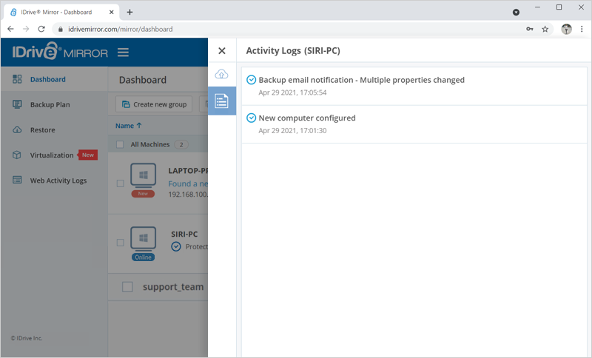Viewport: 592px width, 358px height.
Task: Click the New status badge under LAPTOP
Action: pyautogui.click(x=143, y=194)
